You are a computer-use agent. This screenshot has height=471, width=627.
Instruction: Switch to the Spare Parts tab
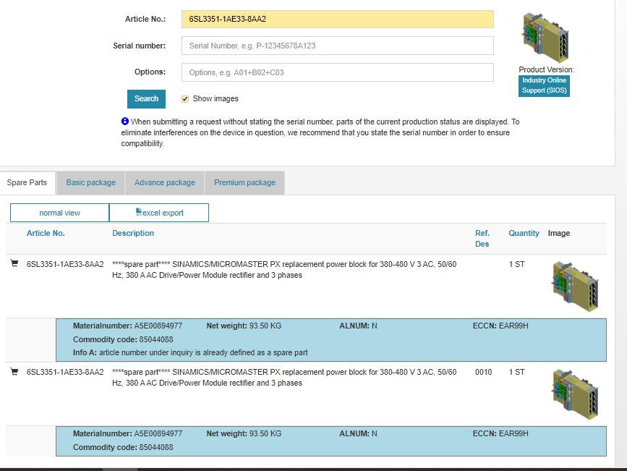tap(27, 182)
